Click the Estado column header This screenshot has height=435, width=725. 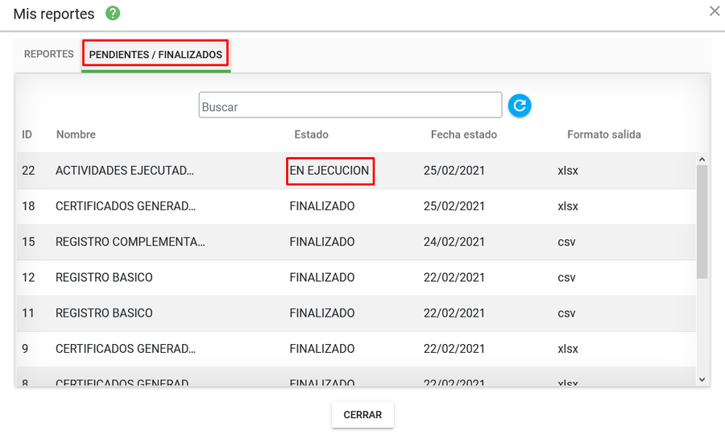[311, 135]
